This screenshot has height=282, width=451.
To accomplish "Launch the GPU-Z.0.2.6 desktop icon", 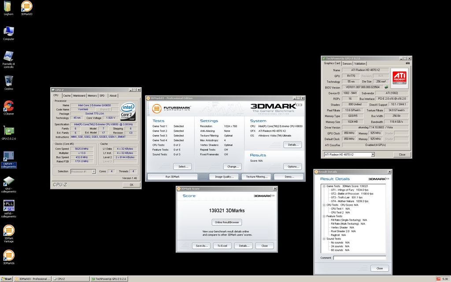I will click(9, 133).
